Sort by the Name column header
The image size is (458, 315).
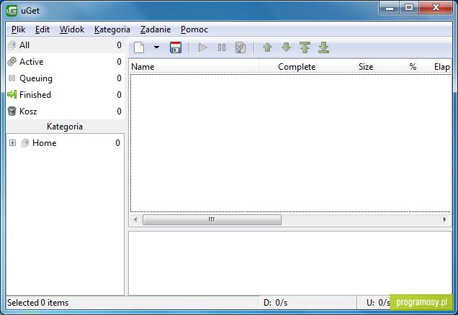pyautogui.click(x=194, y=67)
